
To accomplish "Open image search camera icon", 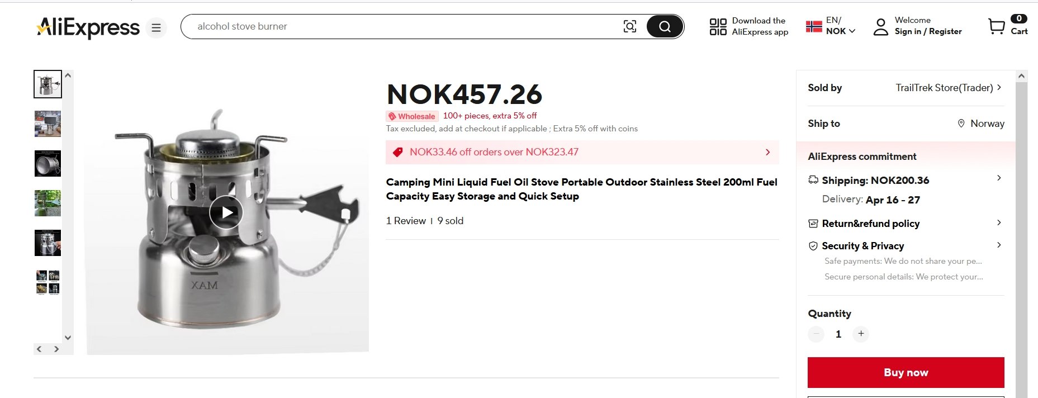I will [630, 26].
